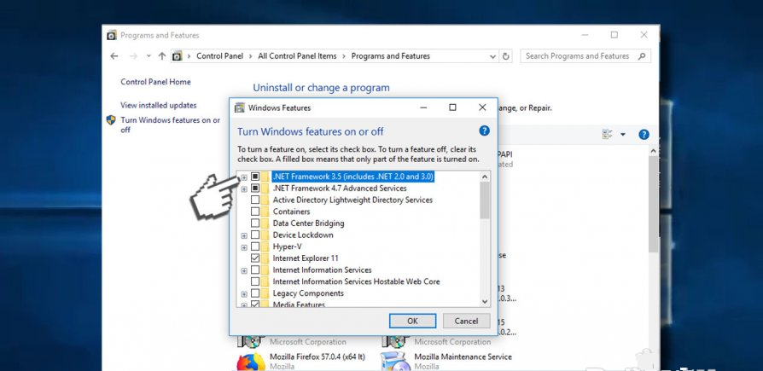Expand the Internet Information Services node
The height and width of the screenshot is (371, 763).
pyautogui.click(x=244, y=270)
